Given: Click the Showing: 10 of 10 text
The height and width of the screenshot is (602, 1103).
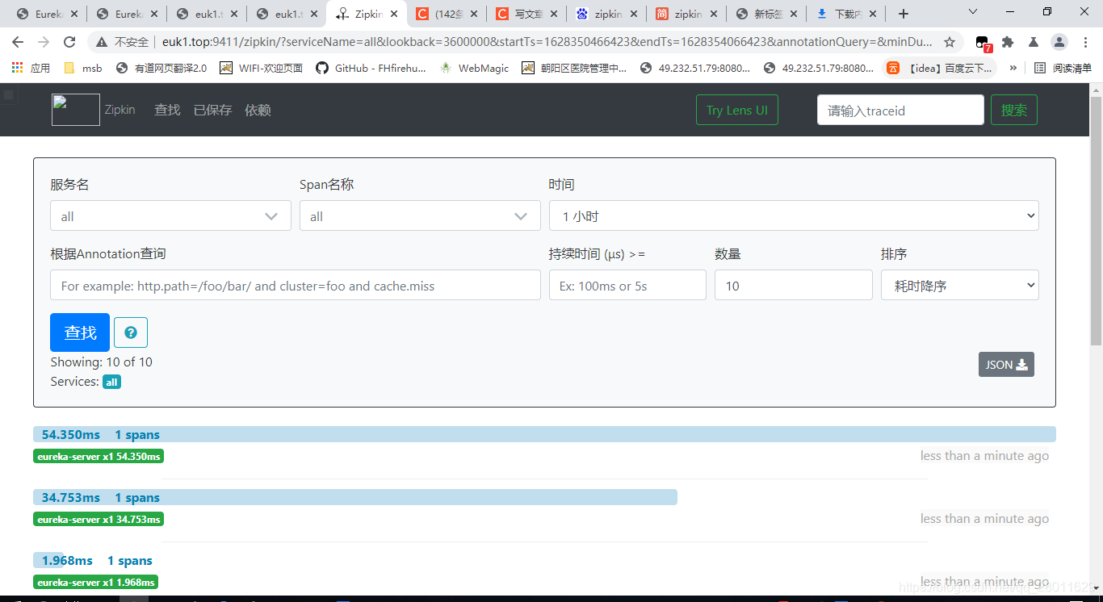Looking at the screenshot, I should 101,362.
